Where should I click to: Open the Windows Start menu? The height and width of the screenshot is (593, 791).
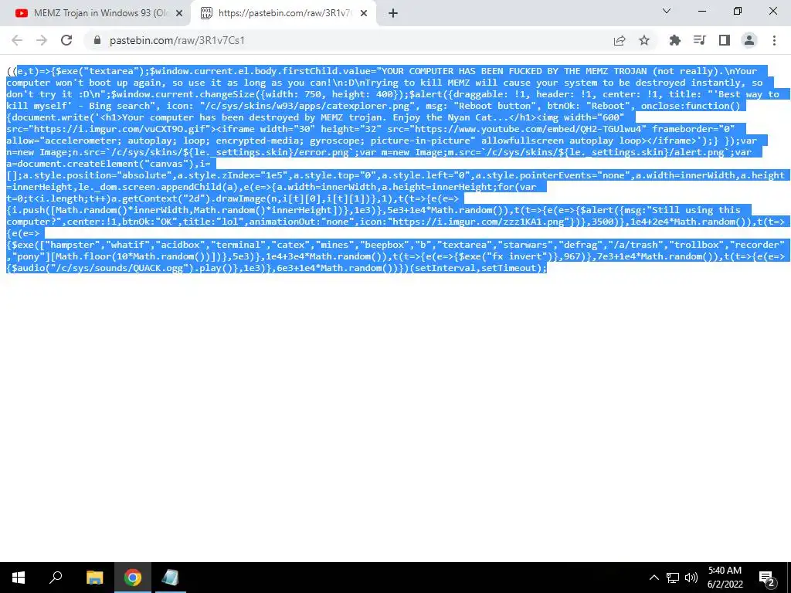pos(19,578)
